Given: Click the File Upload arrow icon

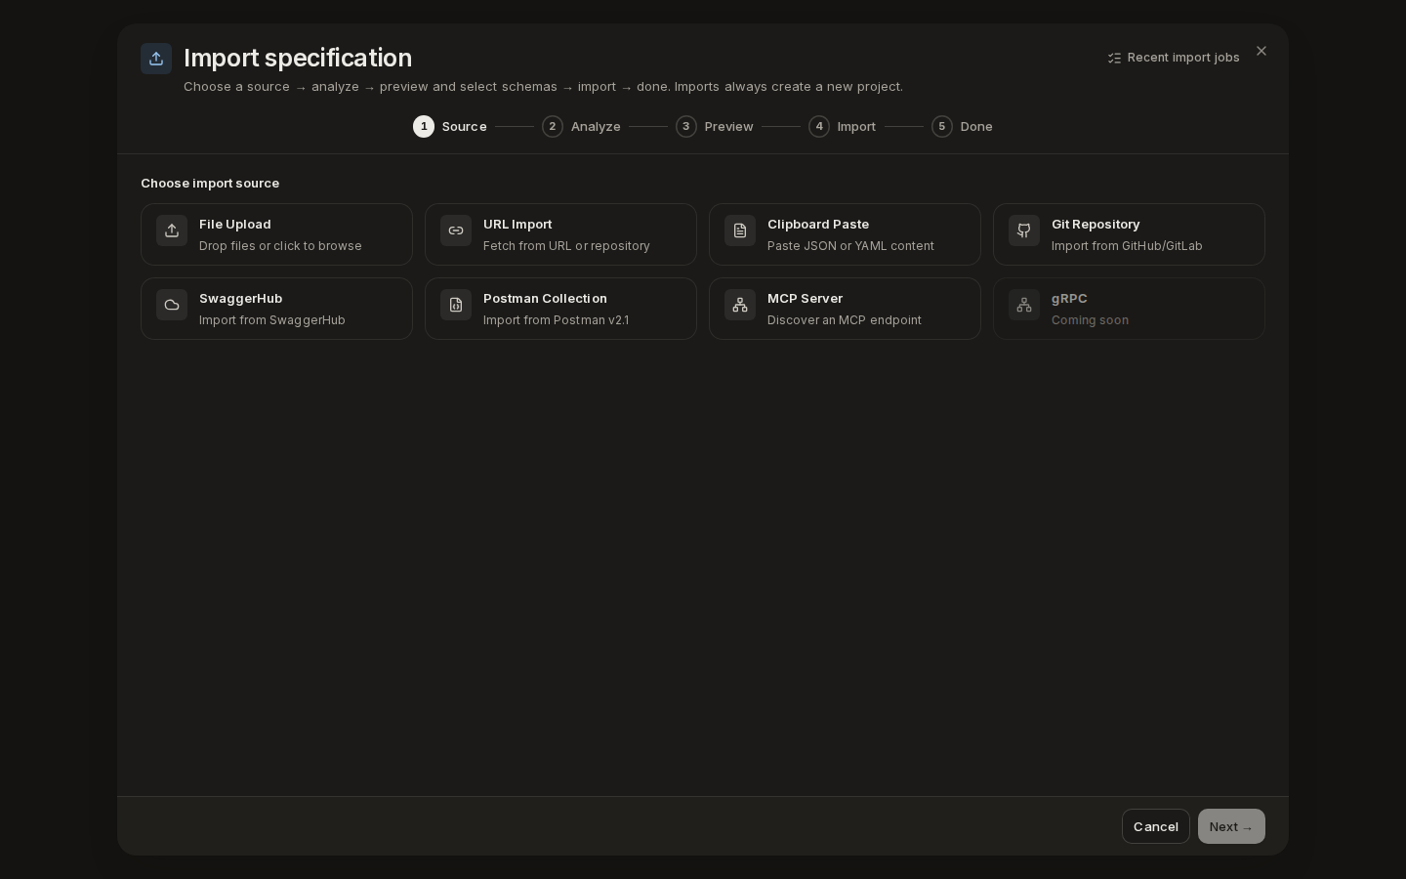Looking at the screenshot, I should (x=172, y=230).
